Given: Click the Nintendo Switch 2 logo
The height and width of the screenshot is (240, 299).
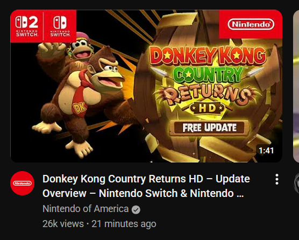Looking at the screenshot, I should (x=27, y=26).
